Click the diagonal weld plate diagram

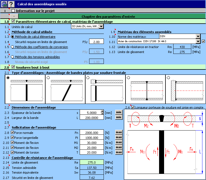point(67,91)
